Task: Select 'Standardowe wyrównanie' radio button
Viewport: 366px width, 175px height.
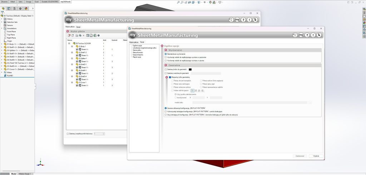Action: pyautogui.click(x=166, y=54)
